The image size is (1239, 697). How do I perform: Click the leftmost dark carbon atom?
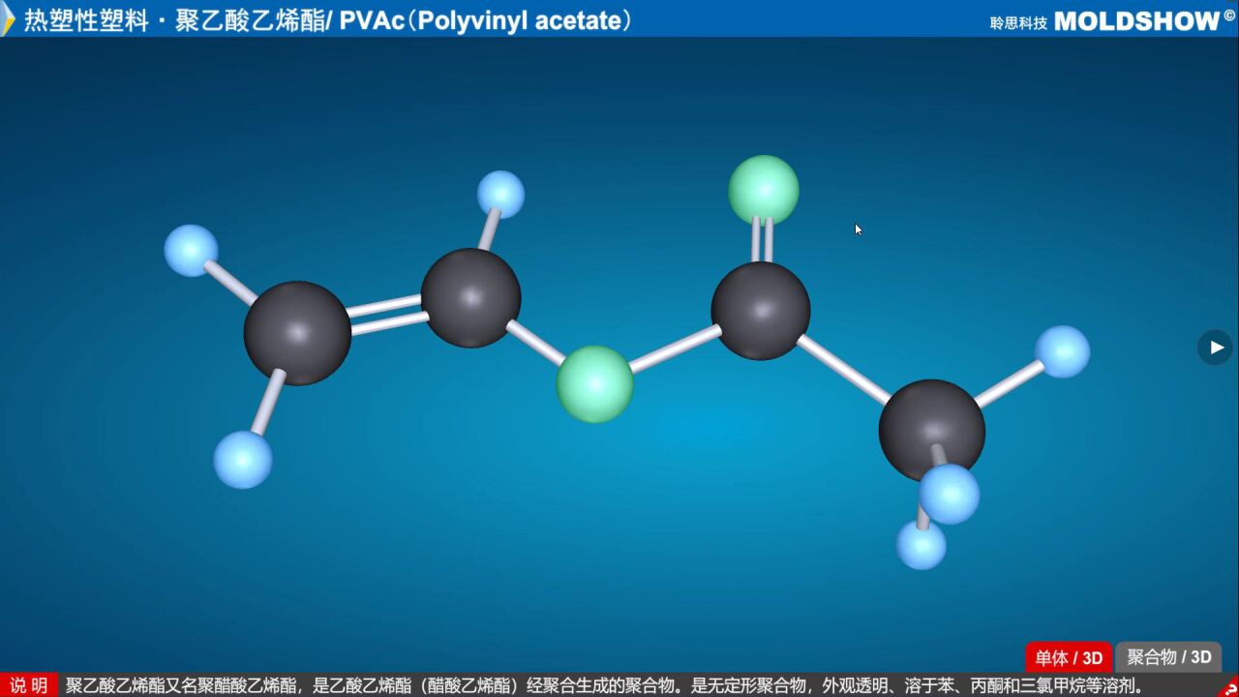tap(302, 329)
